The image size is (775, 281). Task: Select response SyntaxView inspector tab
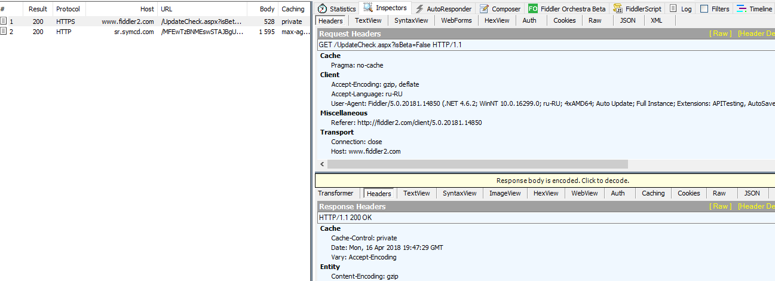(x=460, y=193)
